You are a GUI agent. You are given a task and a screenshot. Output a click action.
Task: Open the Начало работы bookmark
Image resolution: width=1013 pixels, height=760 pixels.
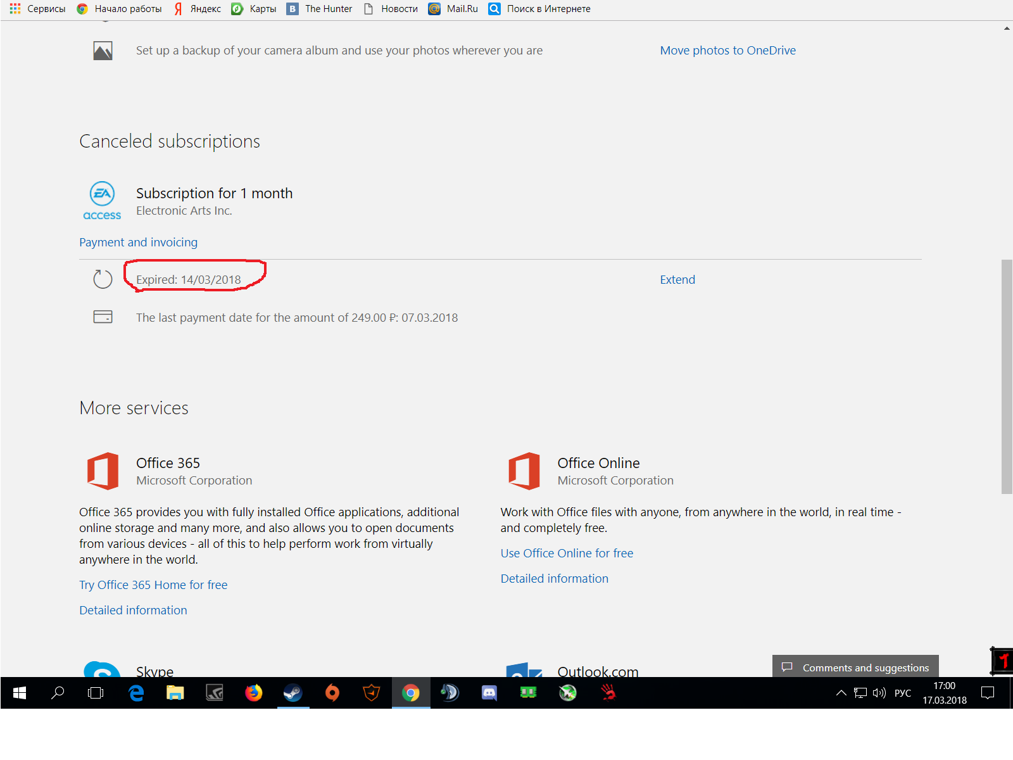click(x=119, y=9)
